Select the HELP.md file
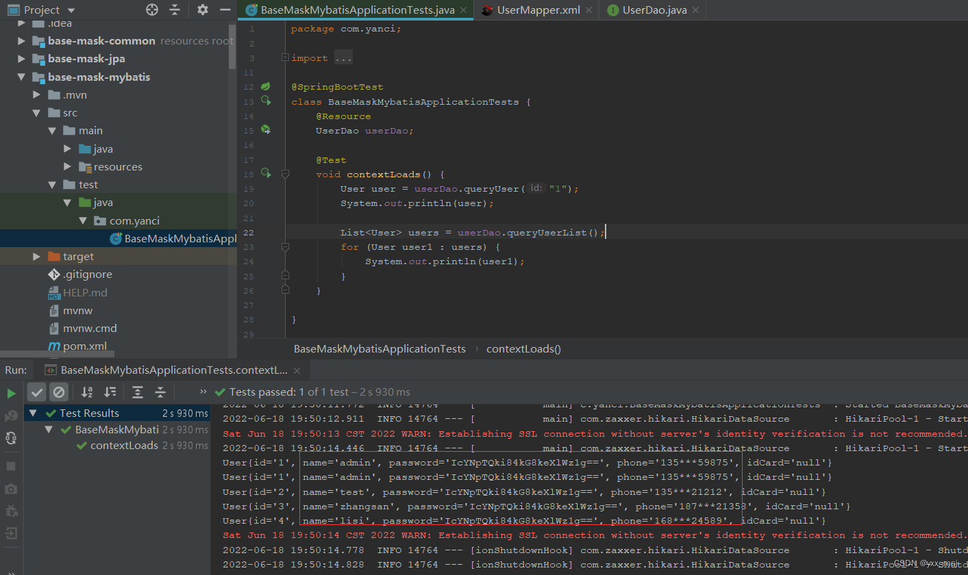The height and width of the screenshot is (575, 968). [77, 292]
